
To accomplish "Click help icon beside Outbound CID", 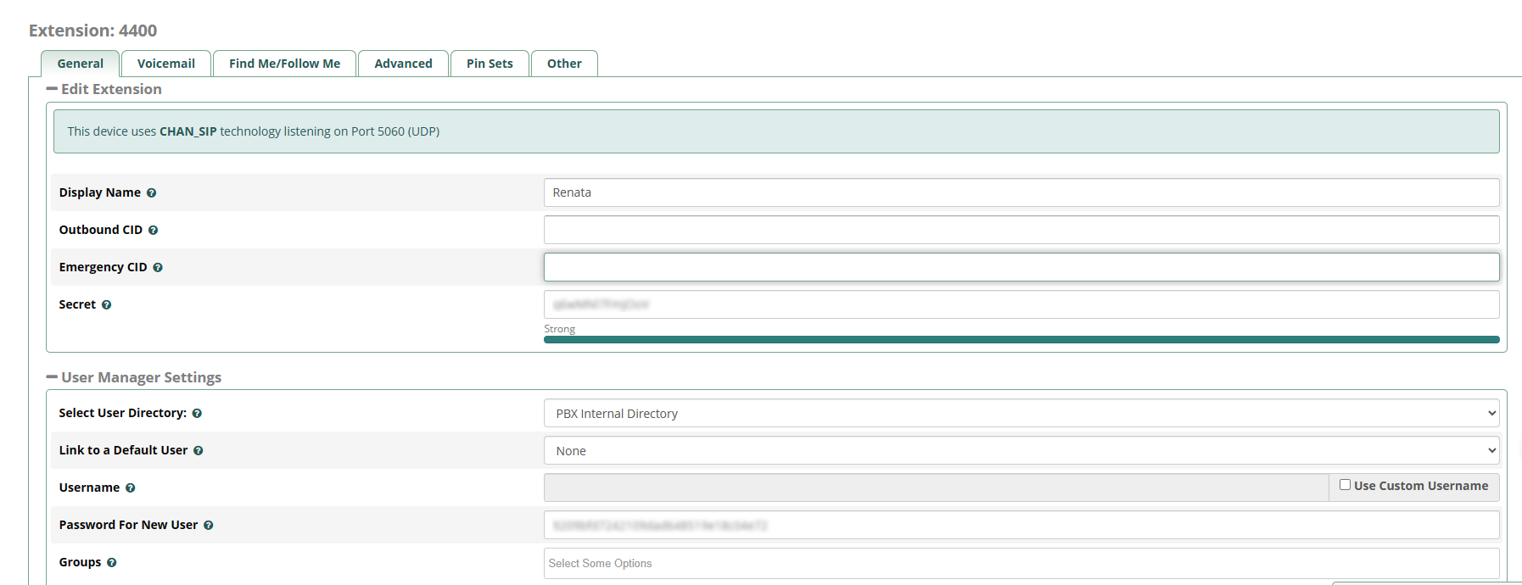I will coord(153,231).
